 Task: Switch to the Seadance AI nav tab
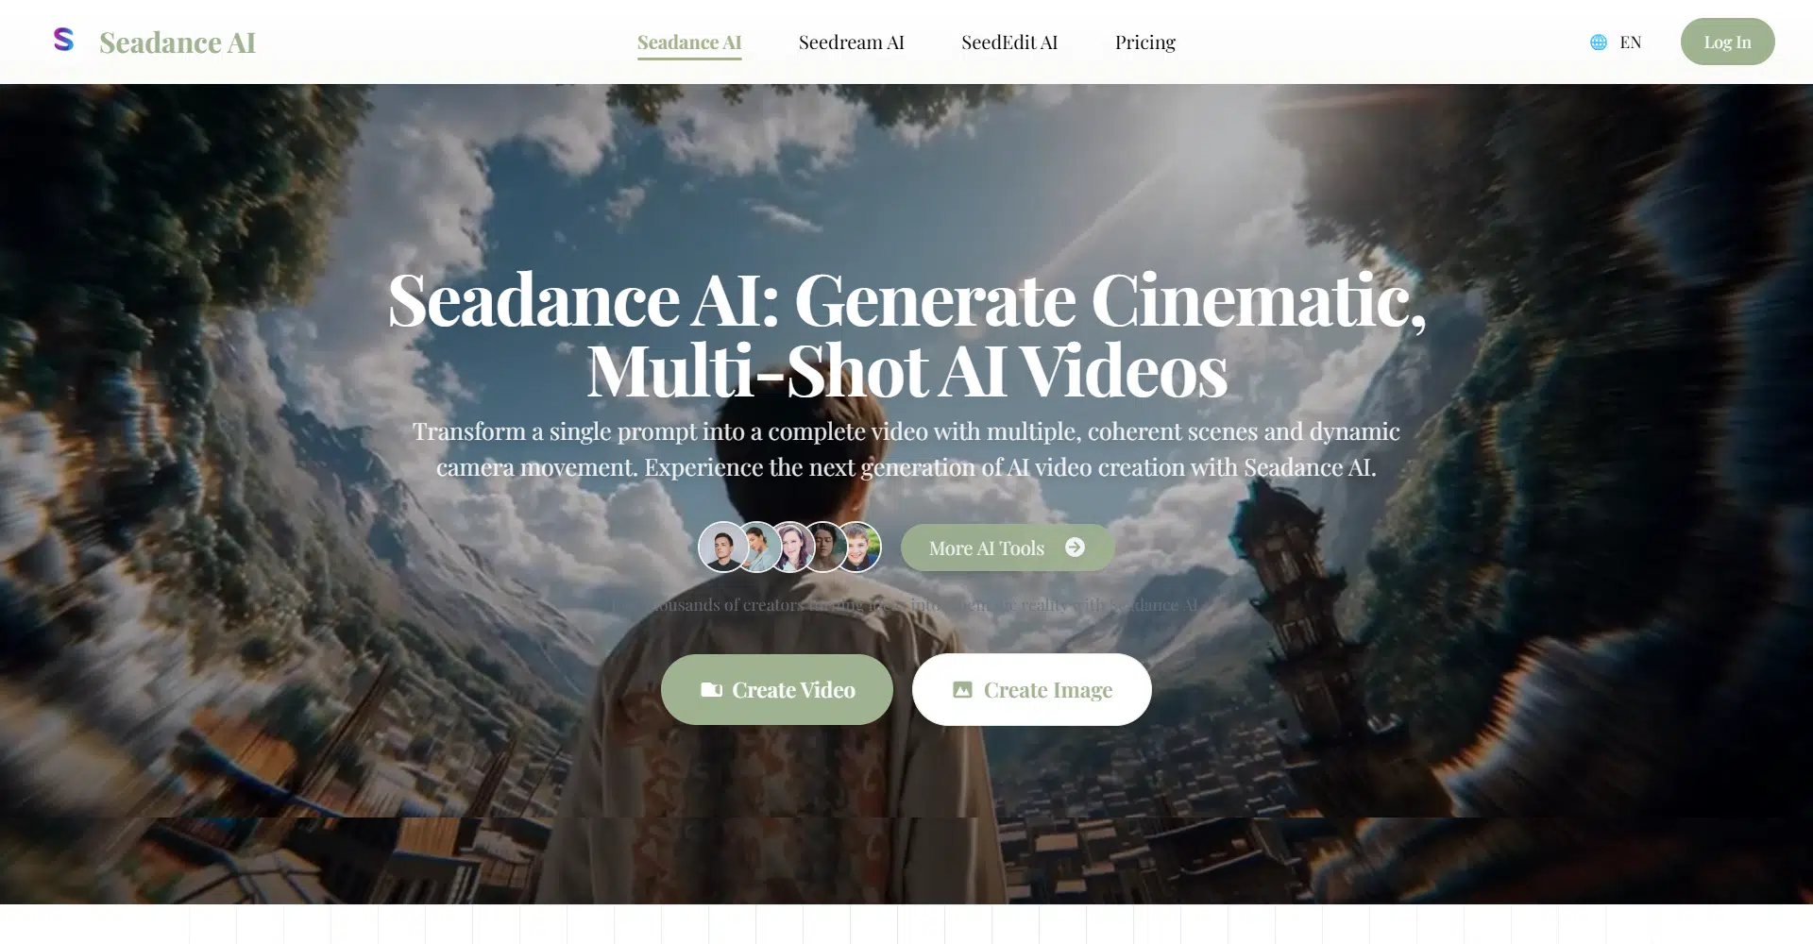click(688, 42)
